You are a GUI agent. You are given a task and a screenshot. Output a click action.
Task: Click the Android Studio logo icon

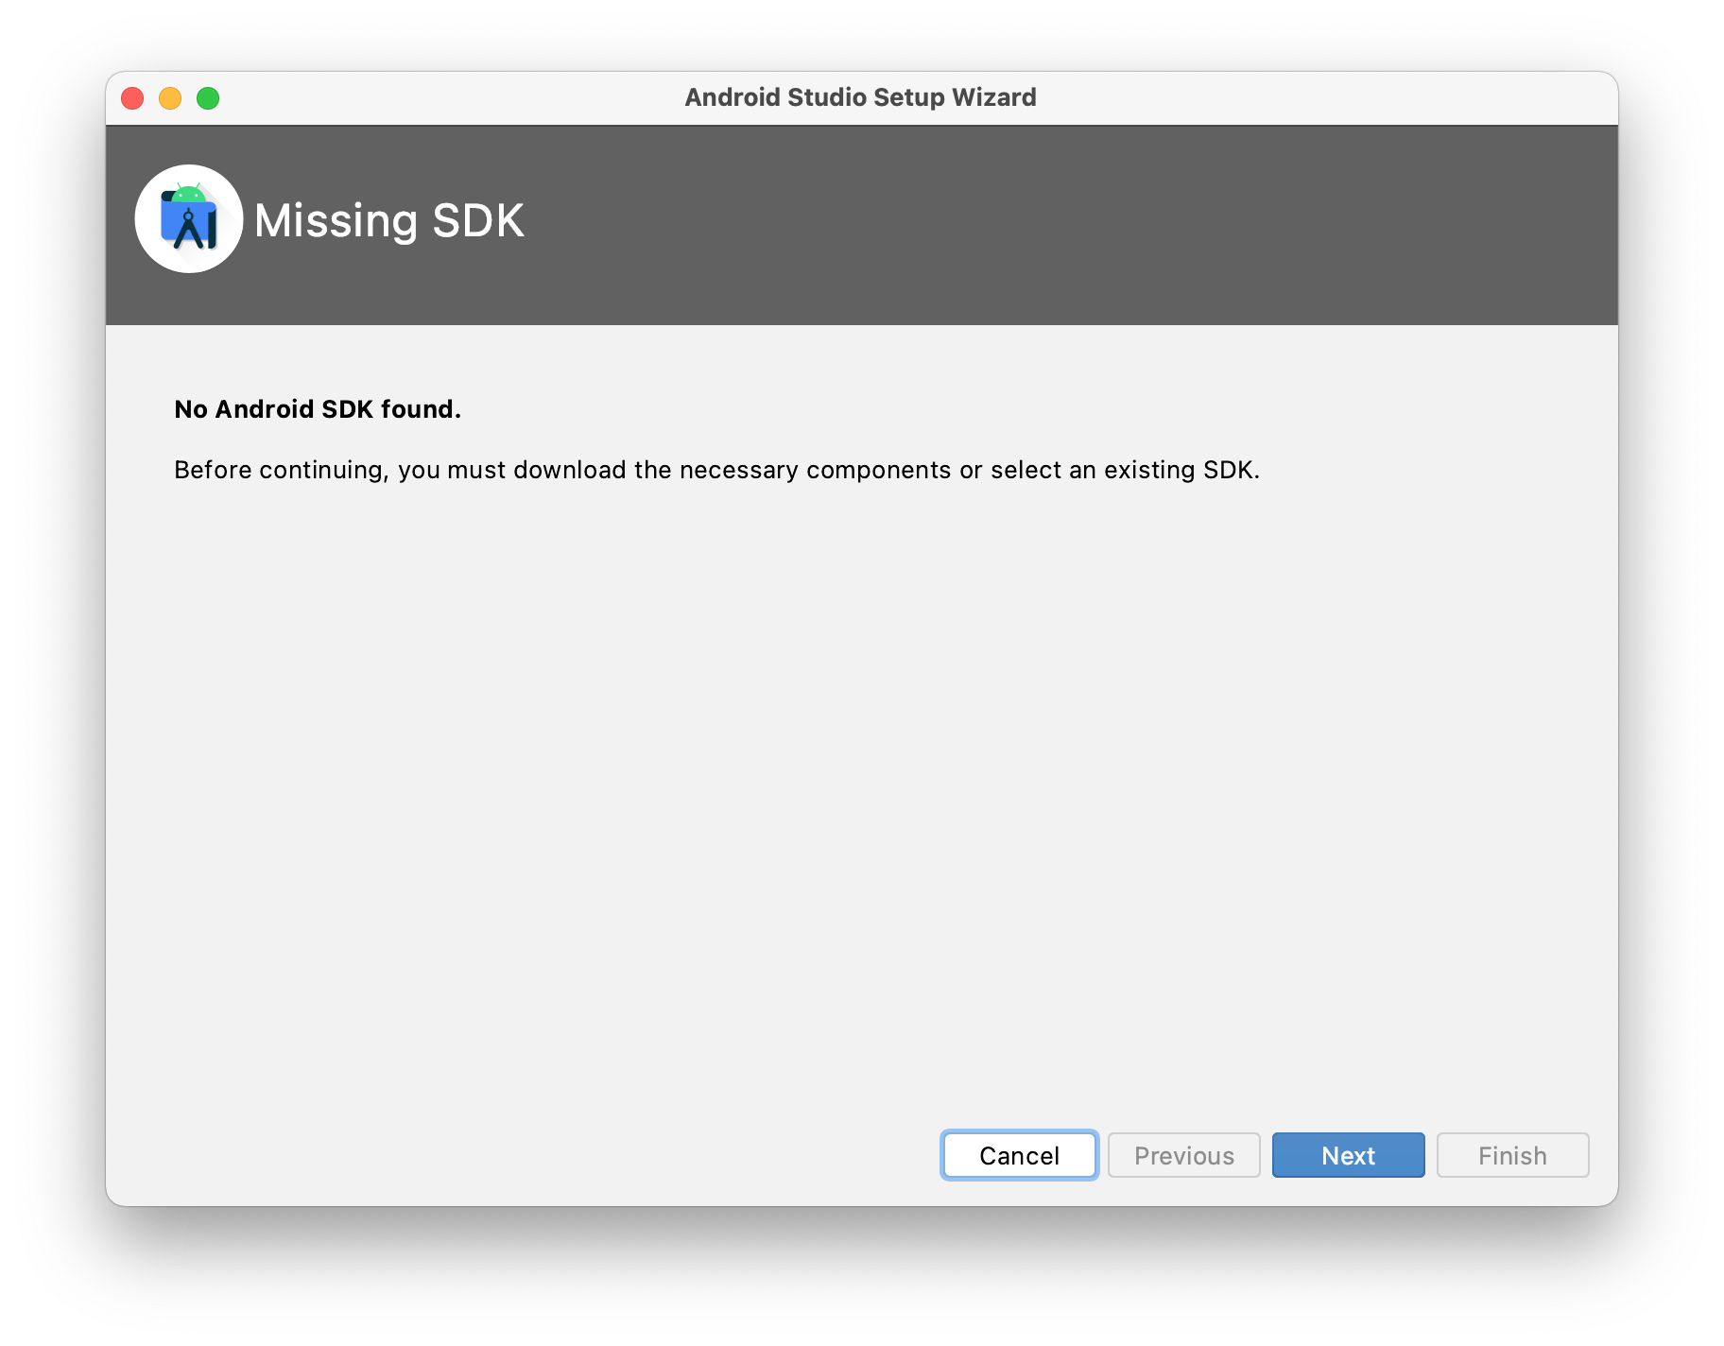point(189,219)
